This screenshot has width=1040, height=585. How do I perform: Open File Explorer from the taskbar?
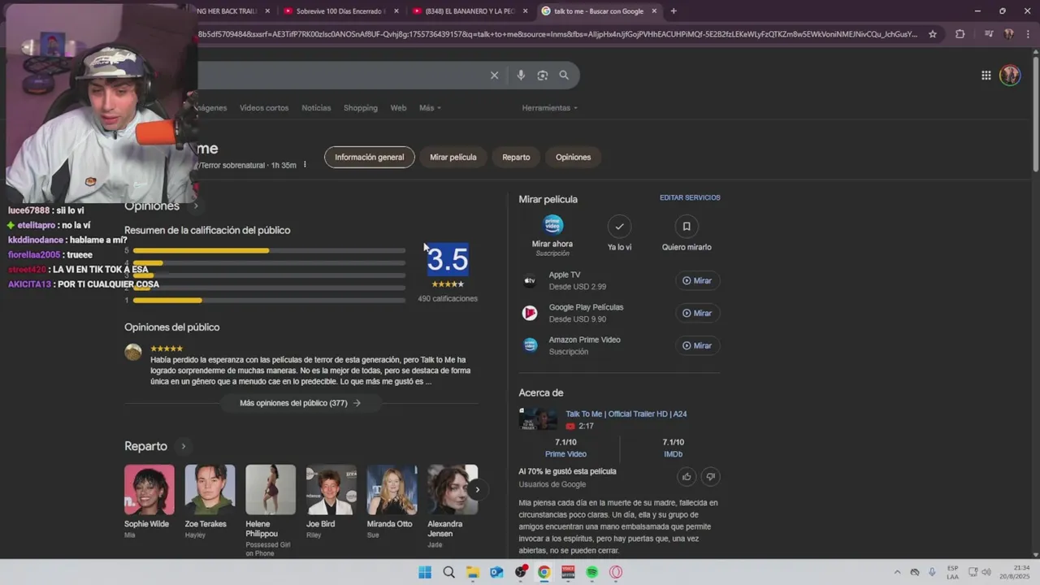click(x=473, y=572)
